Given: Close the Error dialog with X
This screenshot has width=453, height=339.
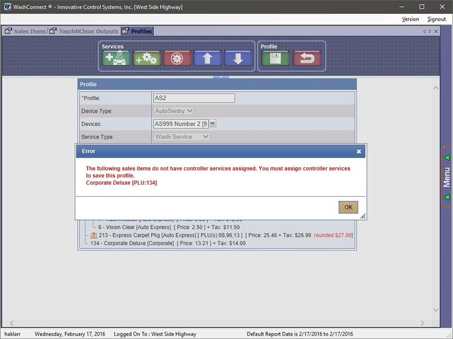Looking at the screenshot, I should point(359,152).
